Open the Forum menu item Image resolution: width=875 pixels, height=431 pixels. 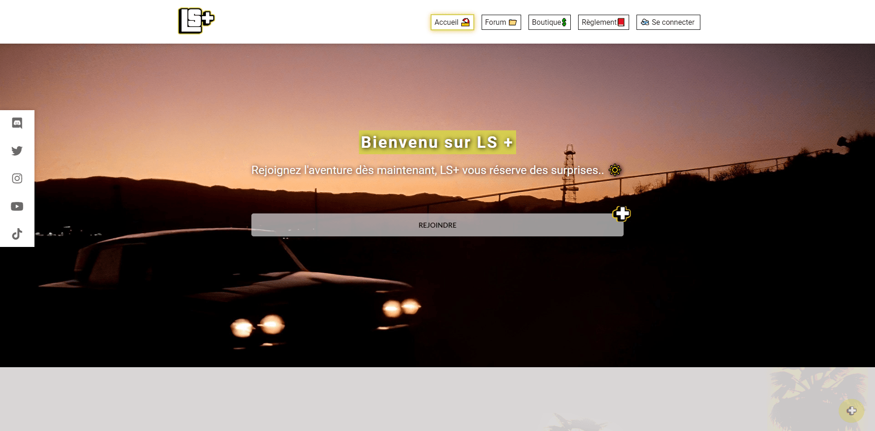[x=501, y=22]
